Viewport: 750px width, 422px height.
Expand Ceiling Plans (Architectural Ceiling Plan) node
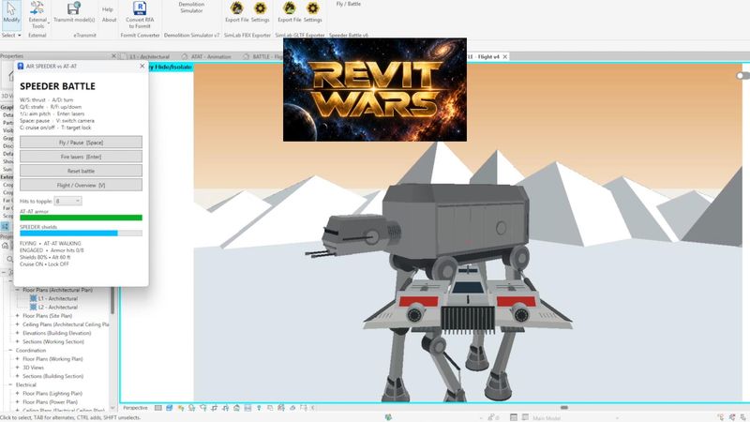click(x=17, y=324)
